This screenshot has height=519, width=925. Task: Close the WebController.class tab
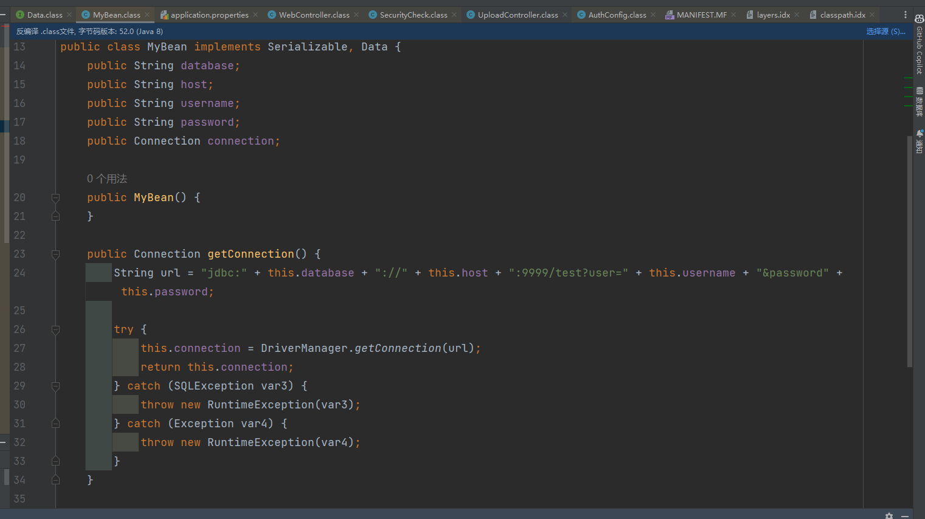coord(356,15)
